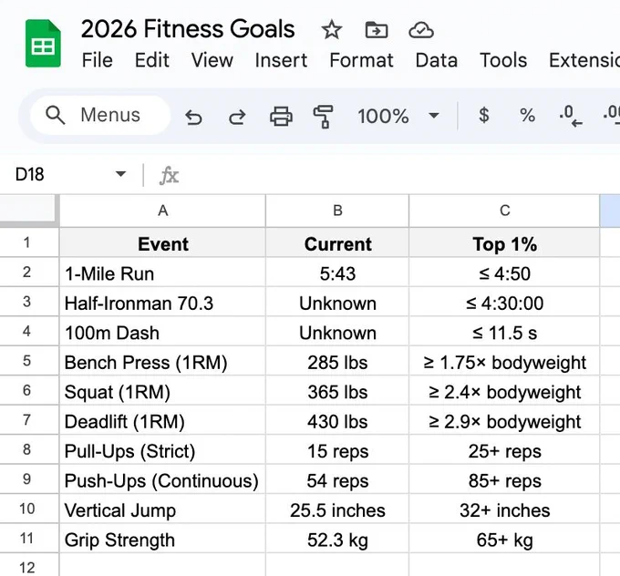Select the Bench Press (1RM) cell
The height and width of the screenshot is (576, 620).
coord(162,361)
